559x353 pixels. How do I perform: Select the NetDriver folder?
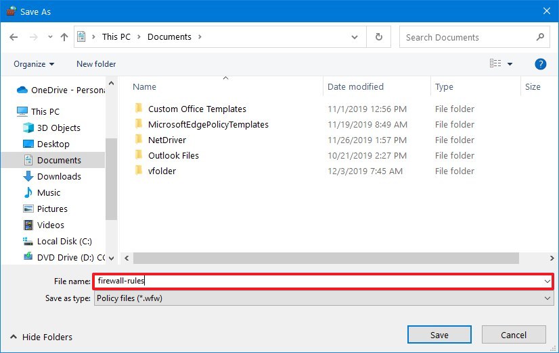tap(166, 140)
